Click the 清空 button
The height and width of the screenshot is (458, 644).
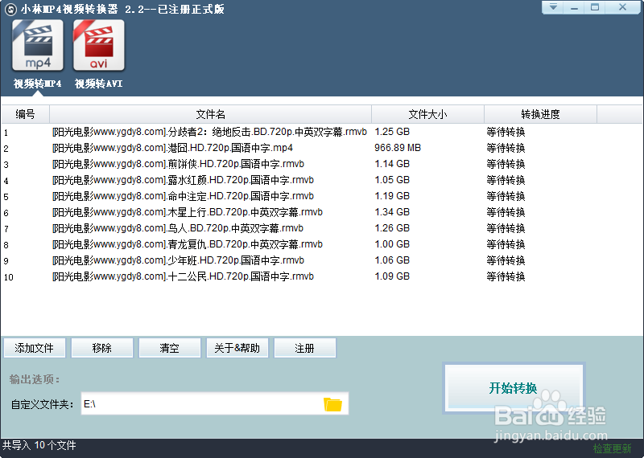pyautogui.click(x=170, y=348)
